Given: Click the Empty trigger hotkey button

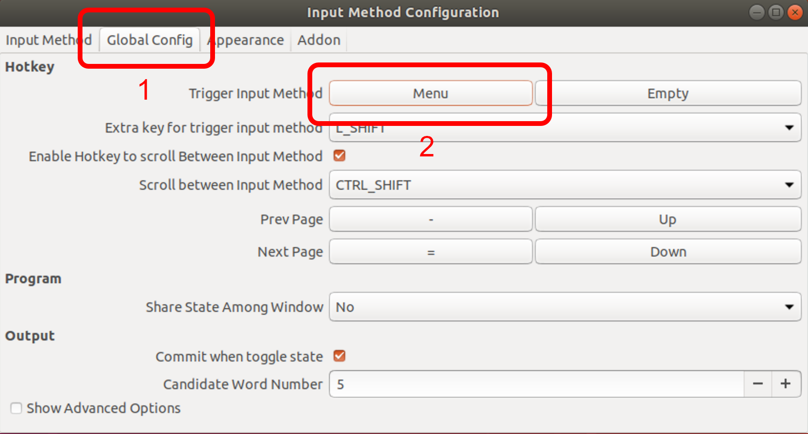Looking at the screenshot, I should [x=668, y=93].
